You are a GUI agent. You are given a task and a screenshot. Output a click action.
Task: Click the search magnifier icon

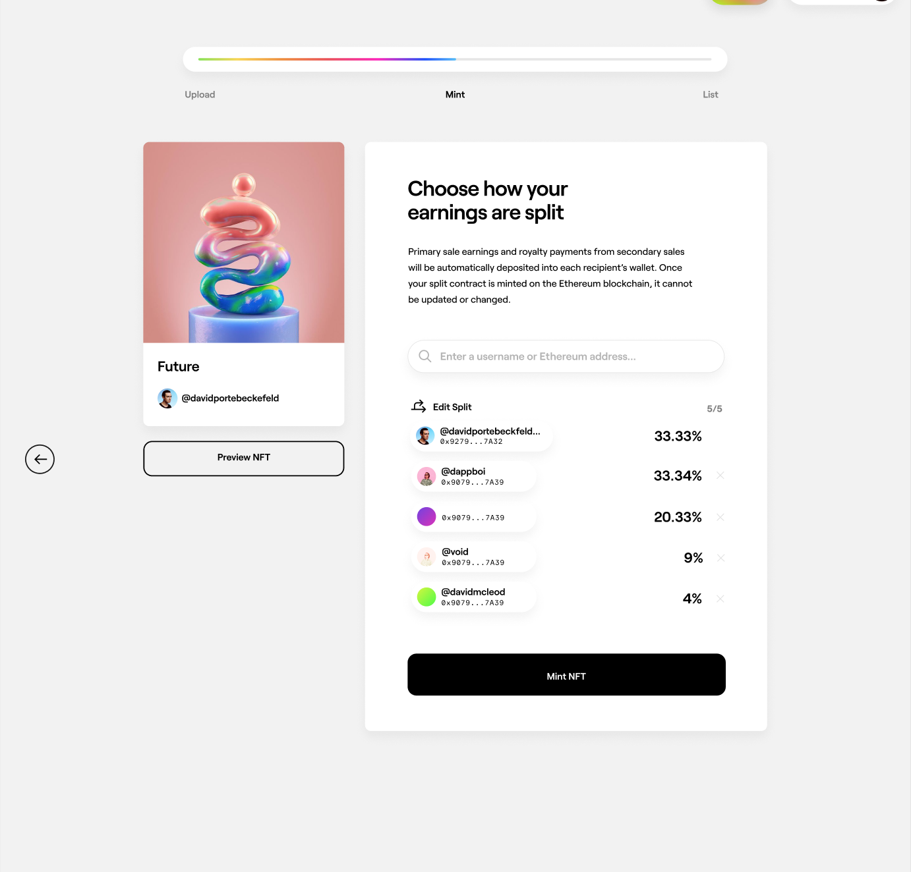tap(425, 356)
